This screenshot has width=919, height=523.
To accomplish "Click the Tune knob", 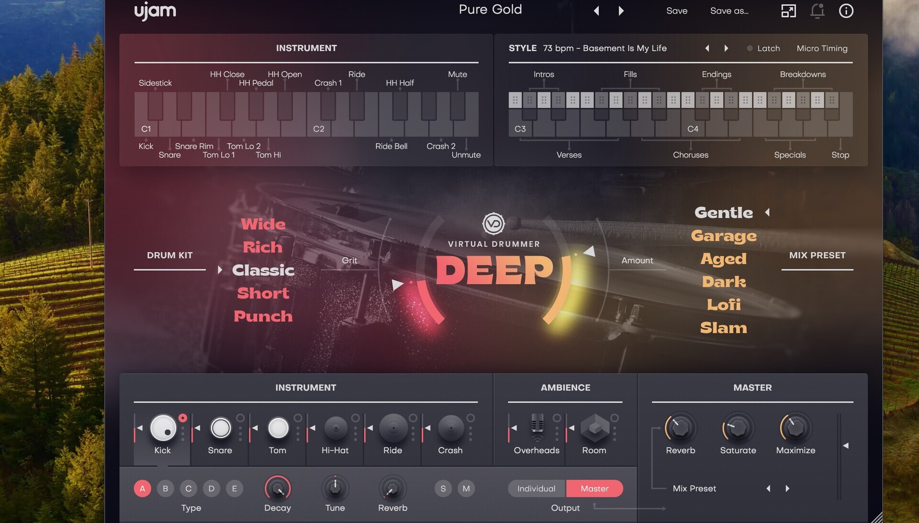I will tap(335, 489).
